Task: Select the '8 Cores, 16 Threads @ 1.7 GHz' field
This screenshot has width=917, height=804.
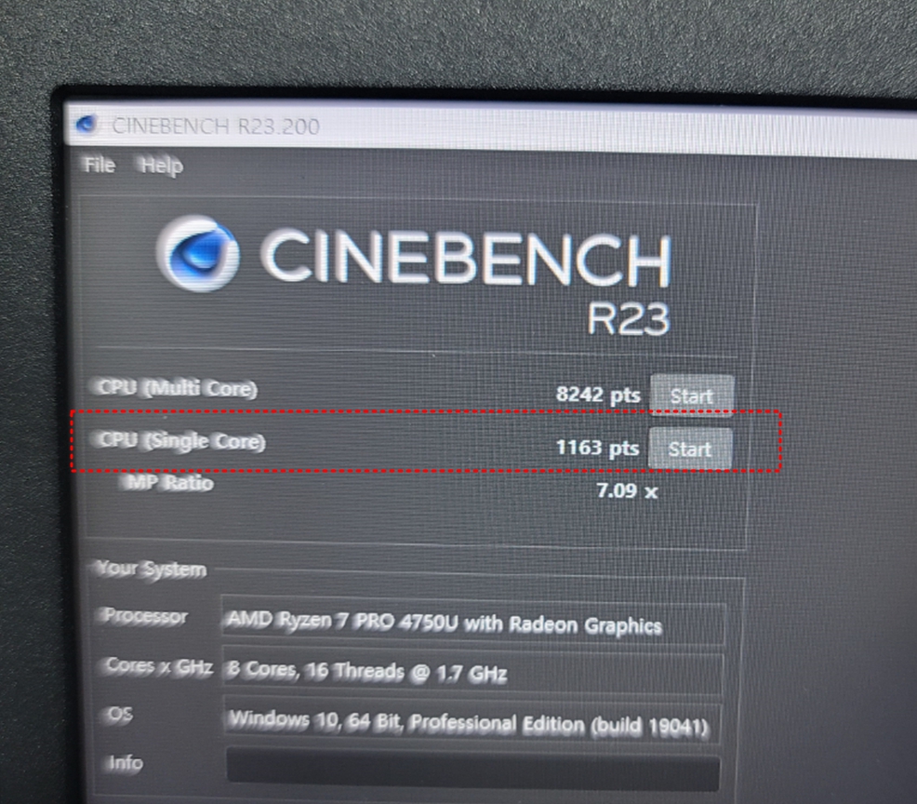Action: click(473, 671)
